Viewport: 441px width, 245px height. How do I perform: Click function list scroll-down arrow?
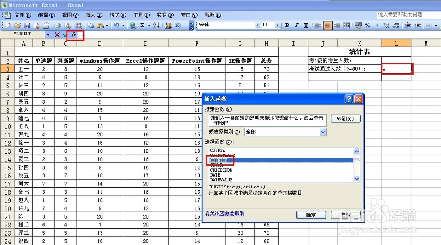tap(357, 178)
